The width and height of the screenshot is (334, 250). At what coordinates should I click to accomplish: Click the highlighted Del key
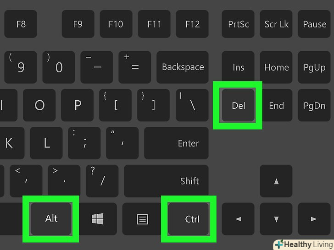coord(238,105)
